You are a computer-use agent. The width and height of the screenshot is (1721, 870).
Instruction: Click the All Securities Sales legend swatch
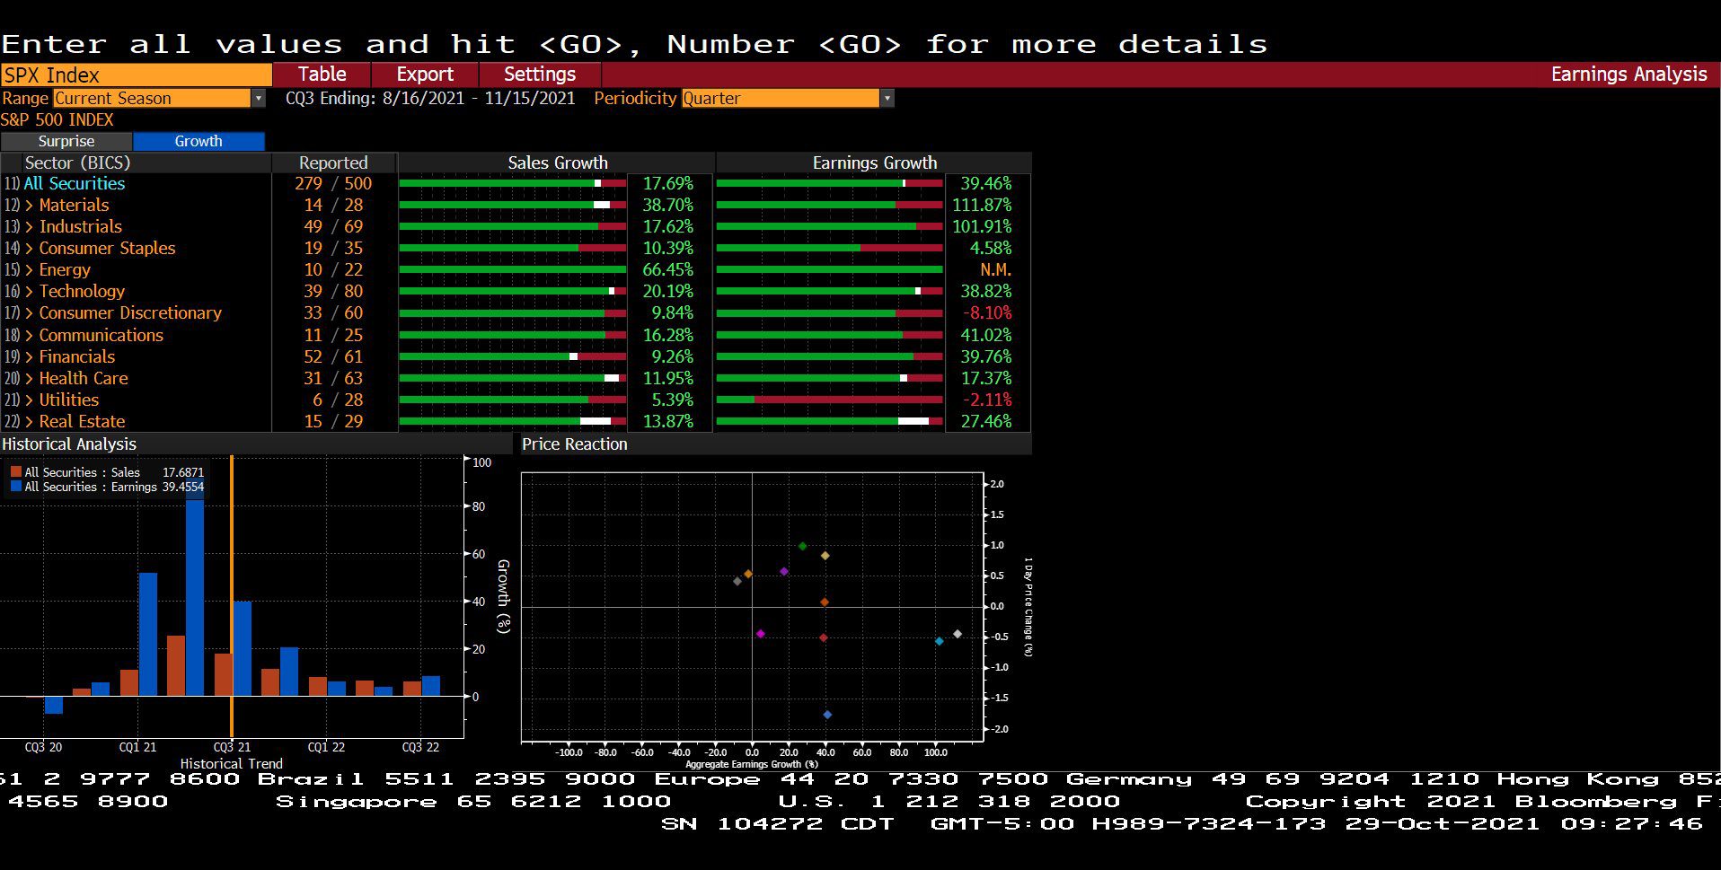pos(16,472)
